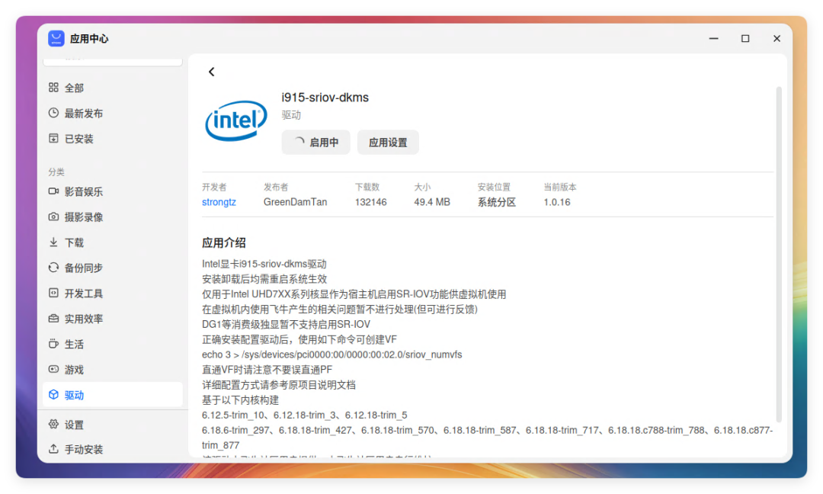Click the 全部 grid icon in sidebar
The image size is (823, 494).
[x=53, y=87]
